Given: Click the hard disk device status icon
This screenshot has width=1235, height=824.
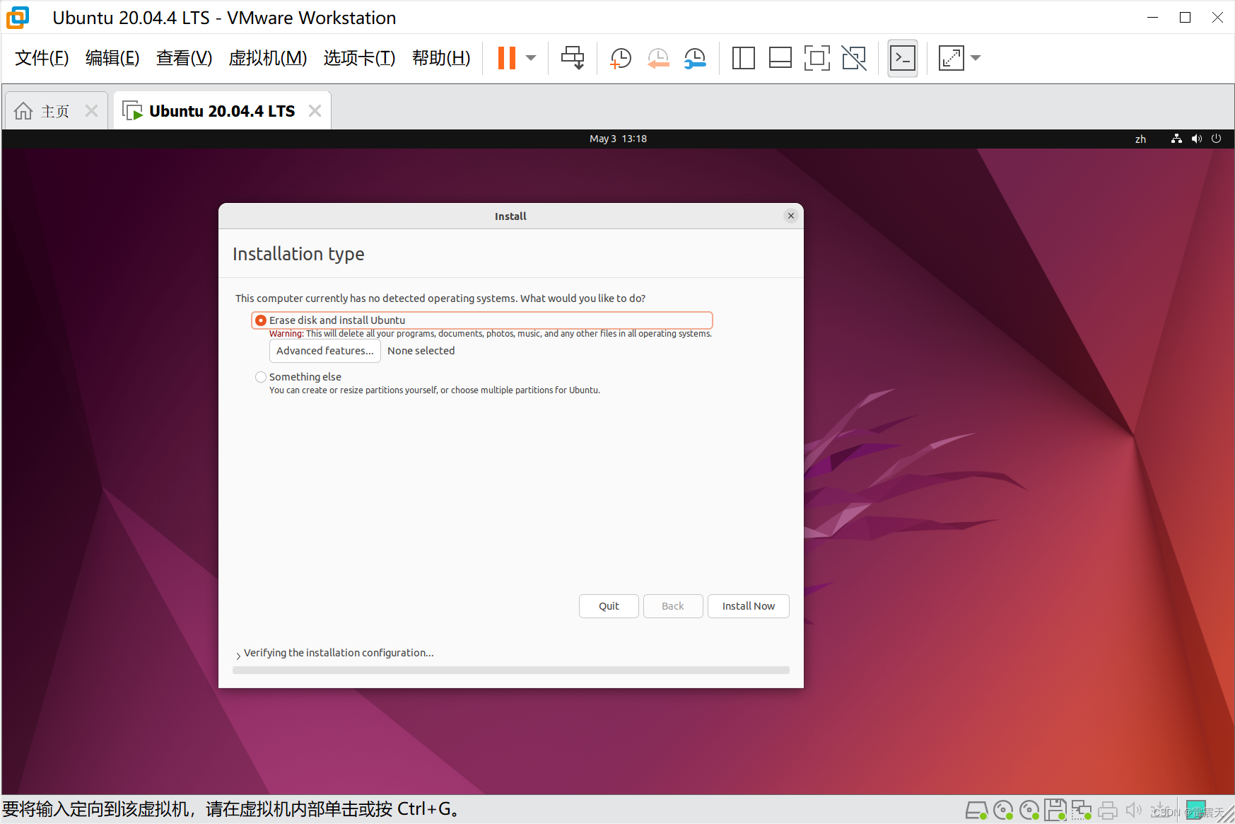Looking at the screenshot, I should coord(976,810).
